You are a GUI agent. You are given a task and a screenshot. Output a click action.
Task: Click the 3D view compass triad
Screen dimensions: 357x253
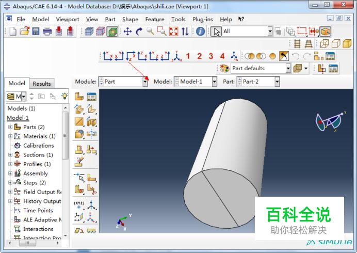pyautogui.click(x=330, y=121)
